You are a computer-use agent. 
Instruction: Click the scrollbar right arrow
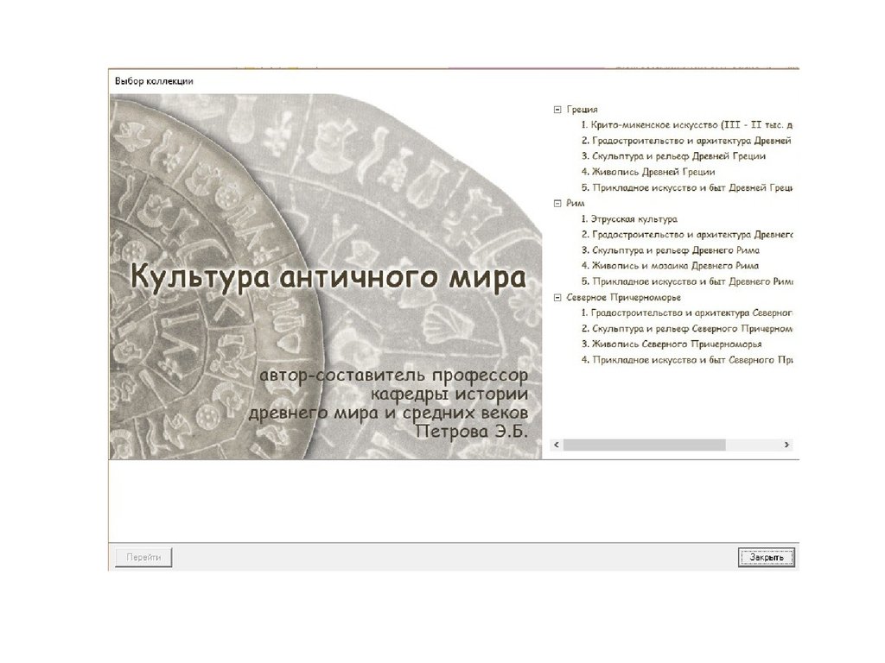786,445
